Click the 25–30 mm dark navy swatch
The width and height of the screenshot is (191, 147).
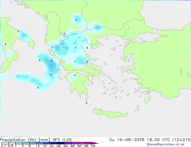[61, 143]
